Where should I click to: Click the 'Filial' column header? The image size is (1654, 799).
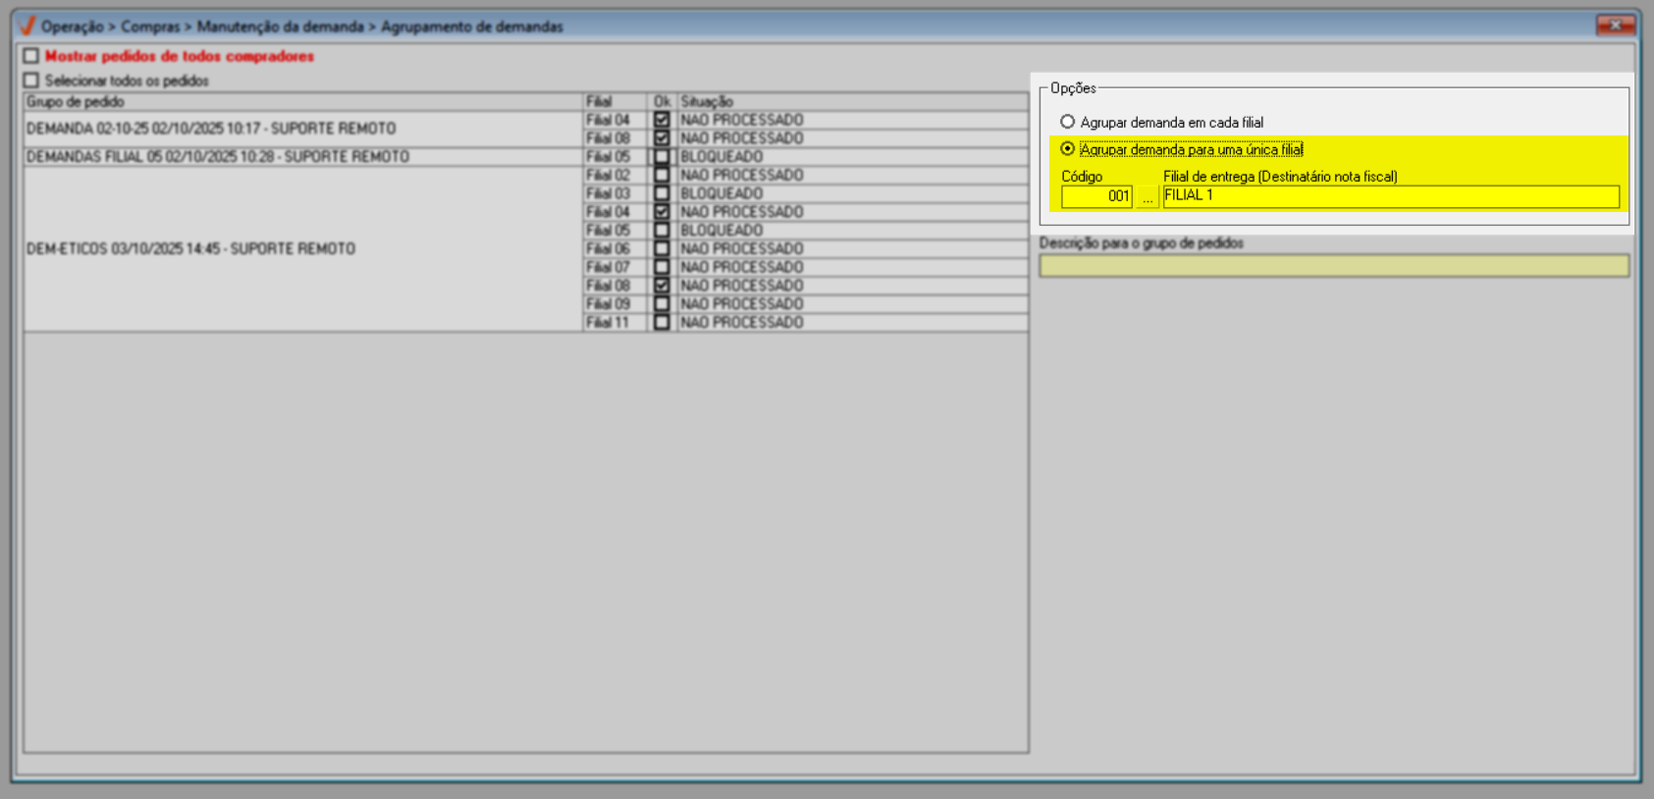pyautogui.click(x=614, y=102)
